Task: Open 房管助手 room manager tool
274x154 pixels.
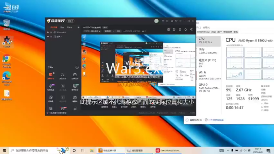Action: tap(63, 76)
